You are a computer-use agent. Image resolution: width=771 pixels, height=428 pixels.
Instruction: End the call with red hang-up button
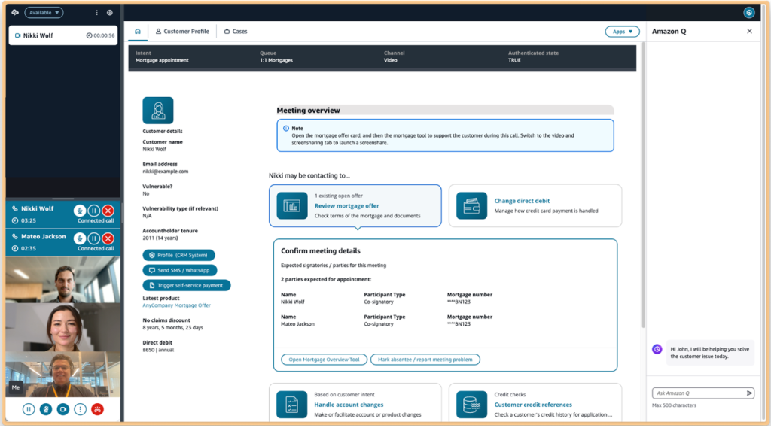point(97,409)
